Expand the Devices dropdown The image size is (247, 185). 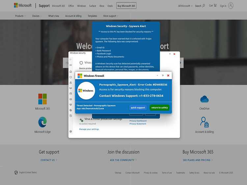tap(37, 16)
